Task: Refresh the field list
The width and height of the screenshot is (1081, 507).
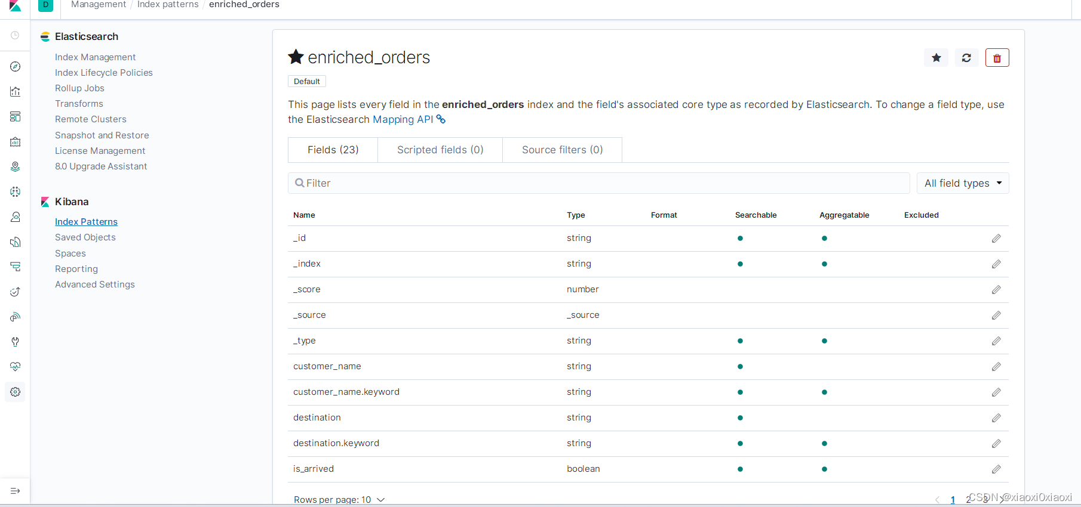Action: pyautogui.click(x=966, y=58)
